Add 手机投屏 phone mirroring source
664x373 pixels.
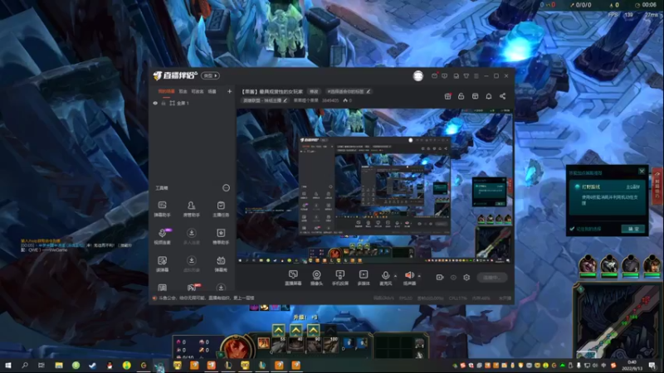coord(340,278)
